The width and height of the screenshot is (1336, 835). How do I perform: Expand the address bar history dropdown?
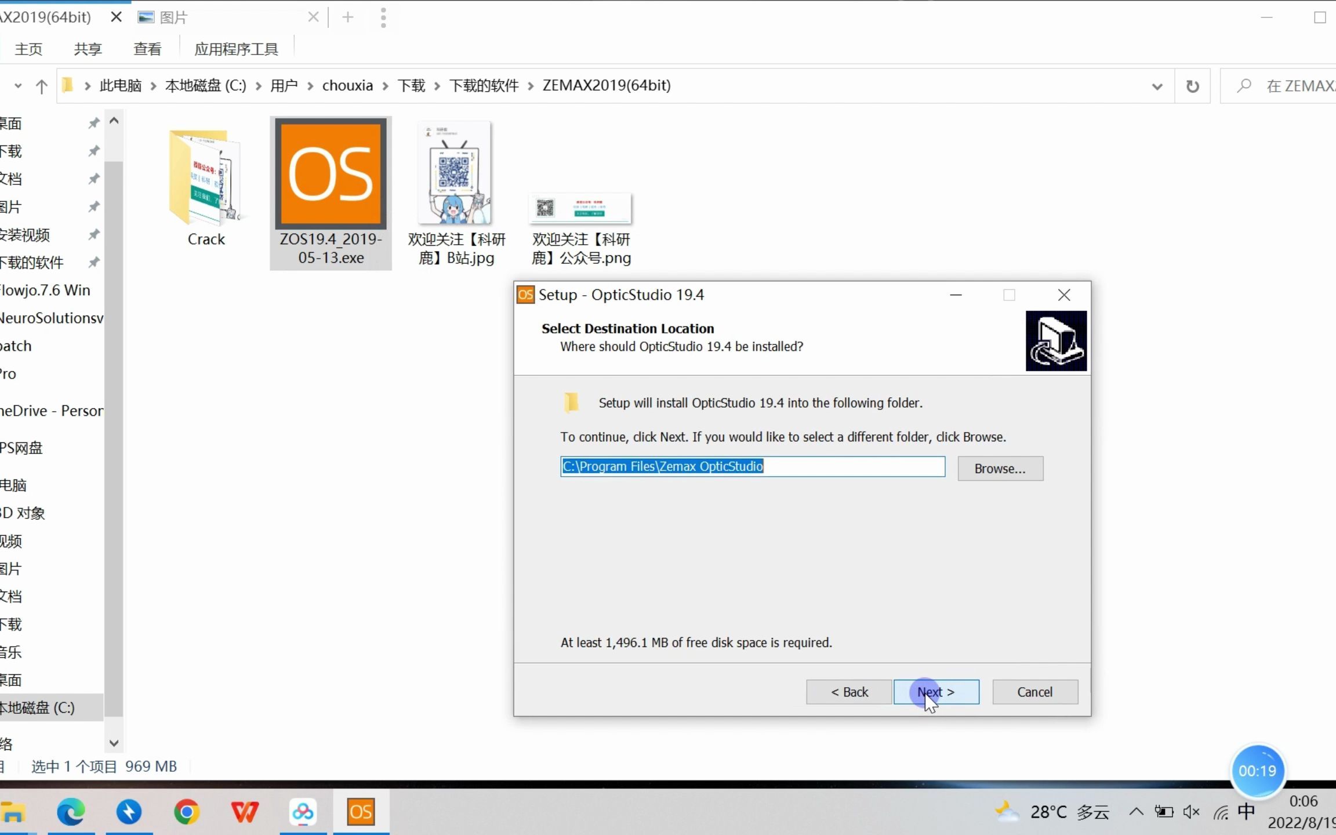(1157, 85)
